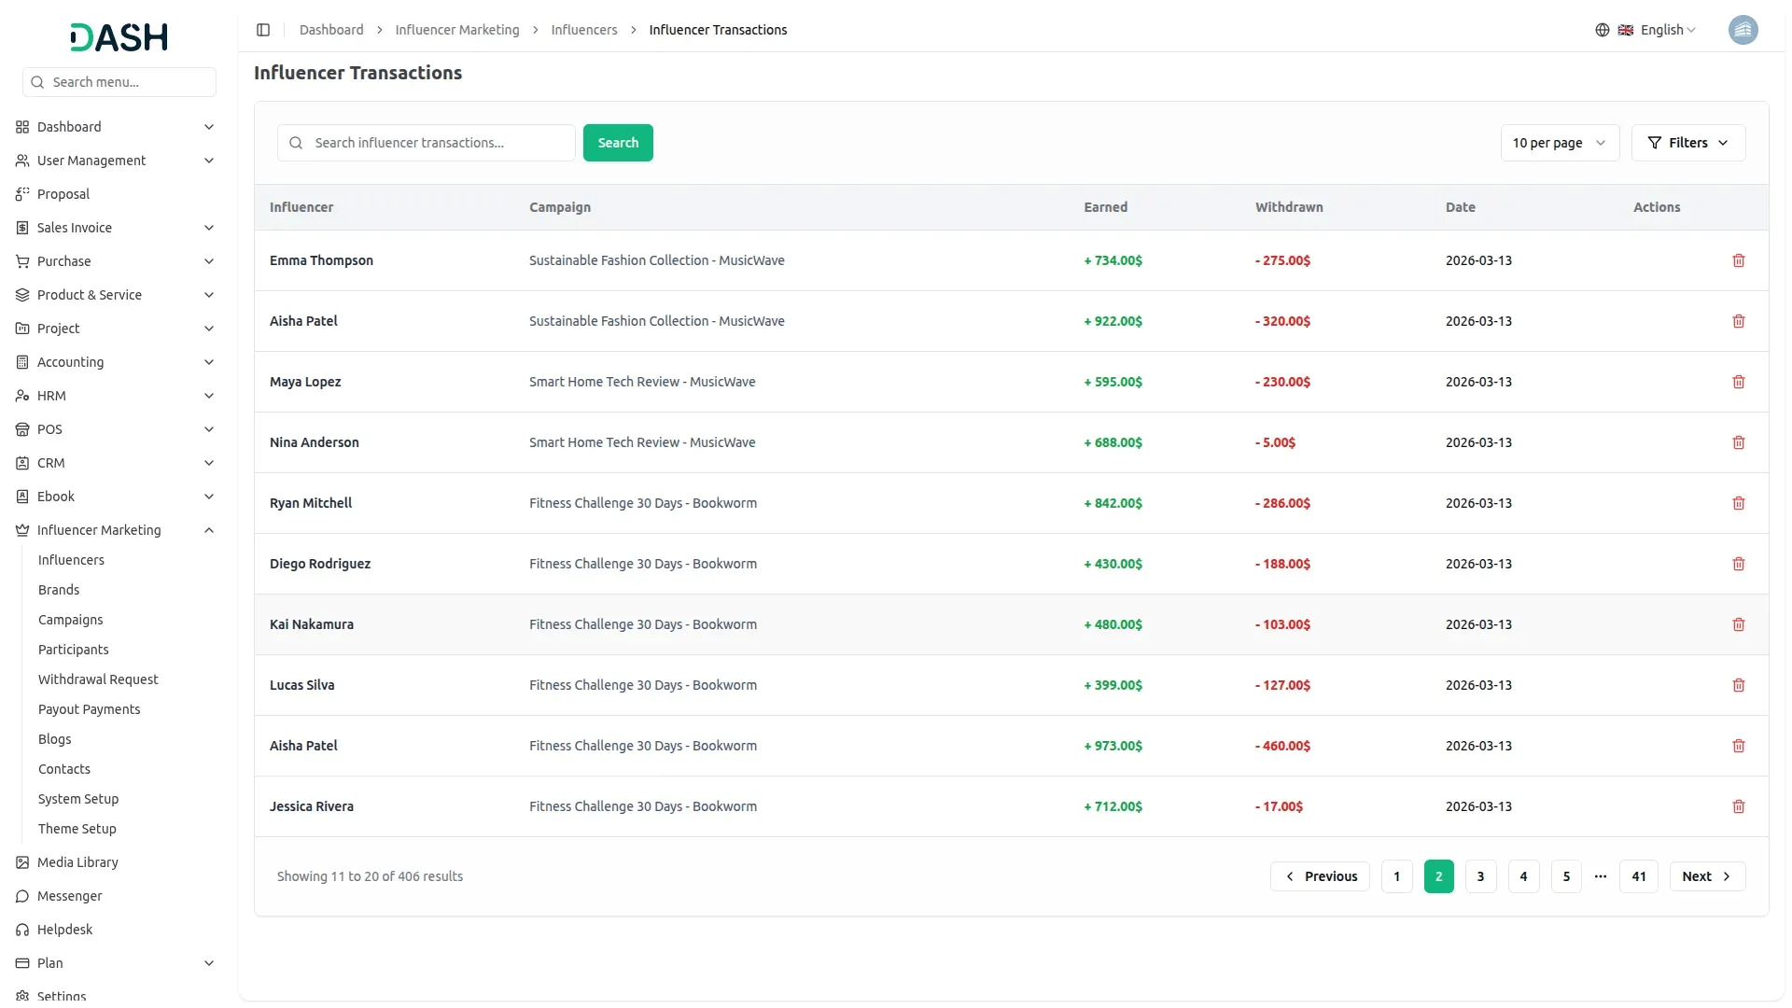Delete Jessica Rivera transaction entry
The height and width of the screenshot is (1008, 1792).
[x=1738, y=806]
